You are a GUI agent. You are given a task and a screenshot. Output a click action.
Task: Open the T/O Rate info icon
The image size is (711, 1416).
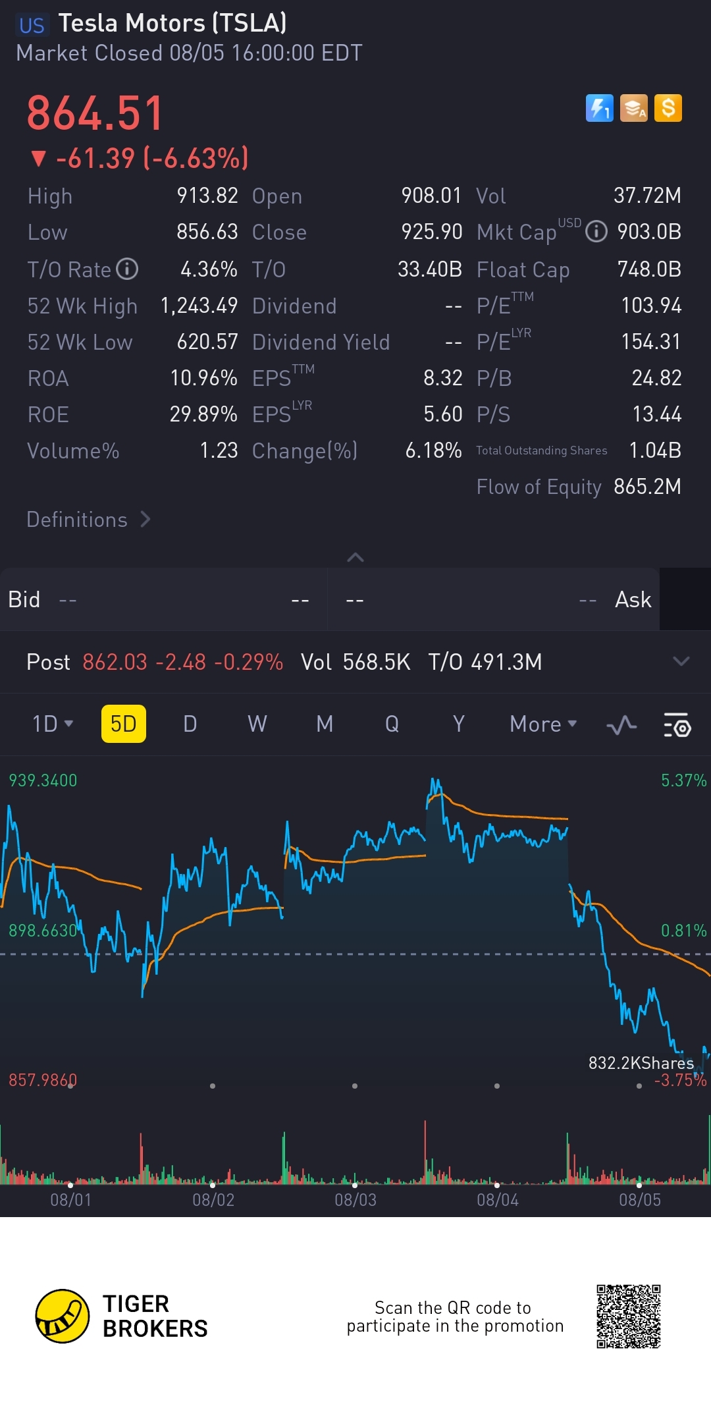[127, 269]
